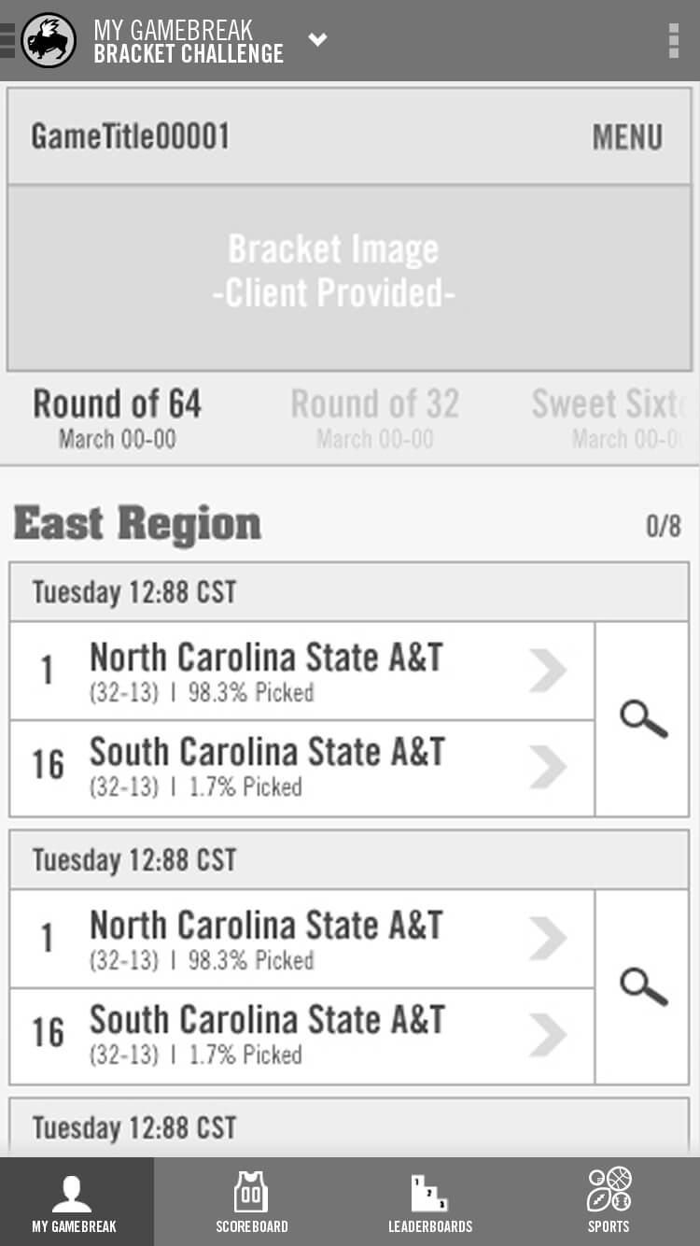700x1246 pixels.
Task: Open the Sports balls icon
Action: [609, 1201]
